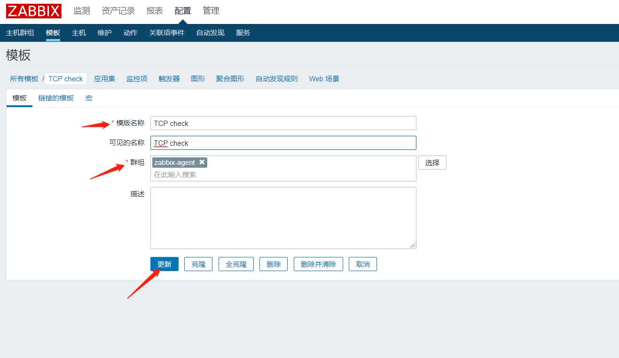This screenshot has height=358, width=619.
Task: Go to 主机群组 submenu
Action: coord(20,33)
